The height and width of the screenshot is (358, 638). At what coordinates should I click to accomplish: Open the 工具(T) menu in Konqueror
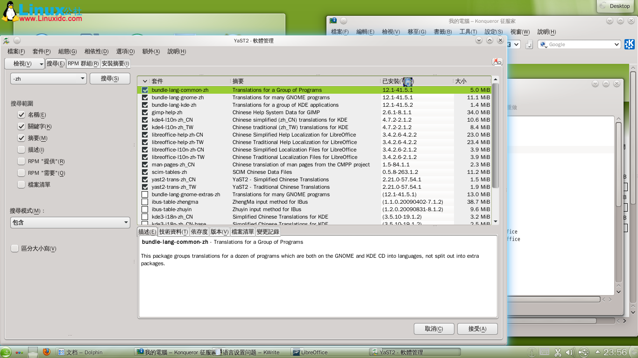click(468, 32)
